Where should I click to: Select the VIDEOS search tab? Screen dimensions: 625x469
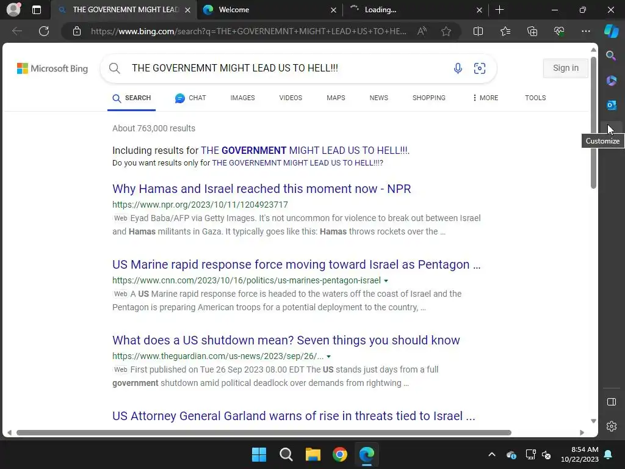click(291, 98)
